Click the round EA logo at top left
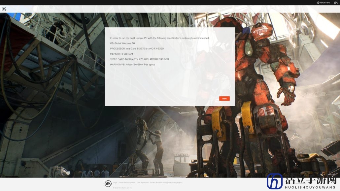 4,9
